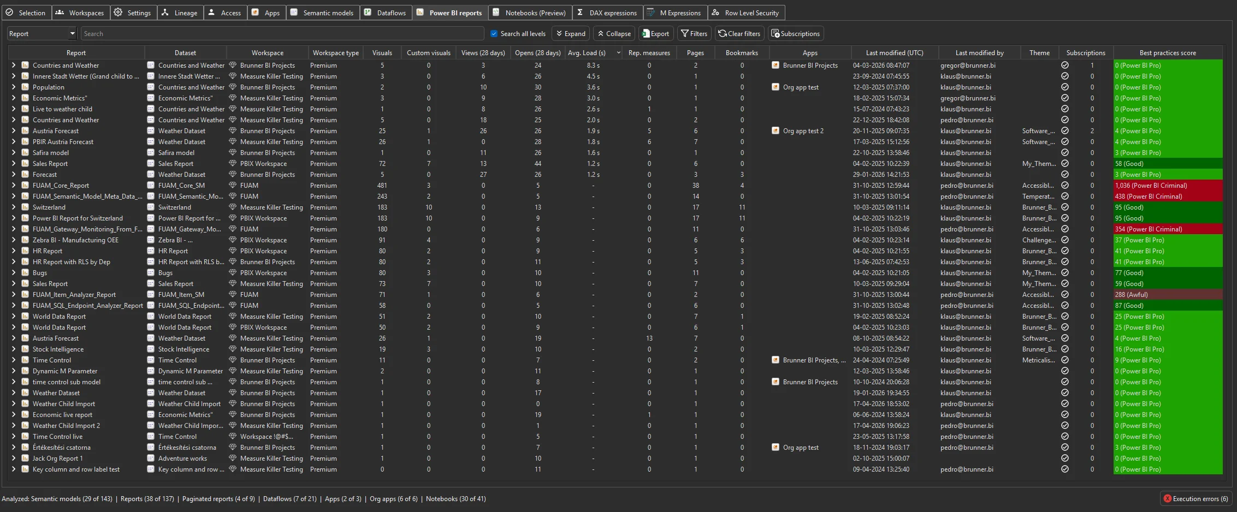Sort by Last modified (UTC) column header
Screen dimensions: 1237x512
[895, 53]
